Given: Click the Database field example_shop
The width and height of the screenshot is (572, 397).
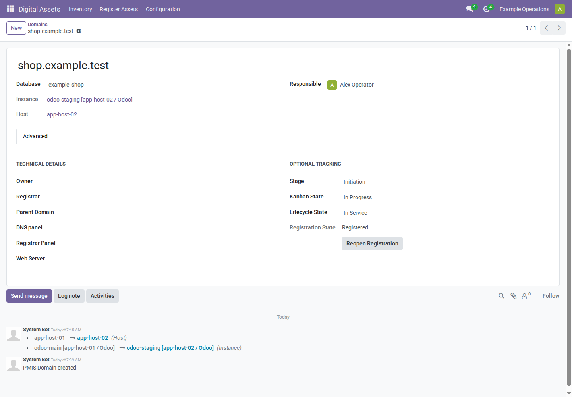Looking at the screenshot, I should click(x=66, y=85).
